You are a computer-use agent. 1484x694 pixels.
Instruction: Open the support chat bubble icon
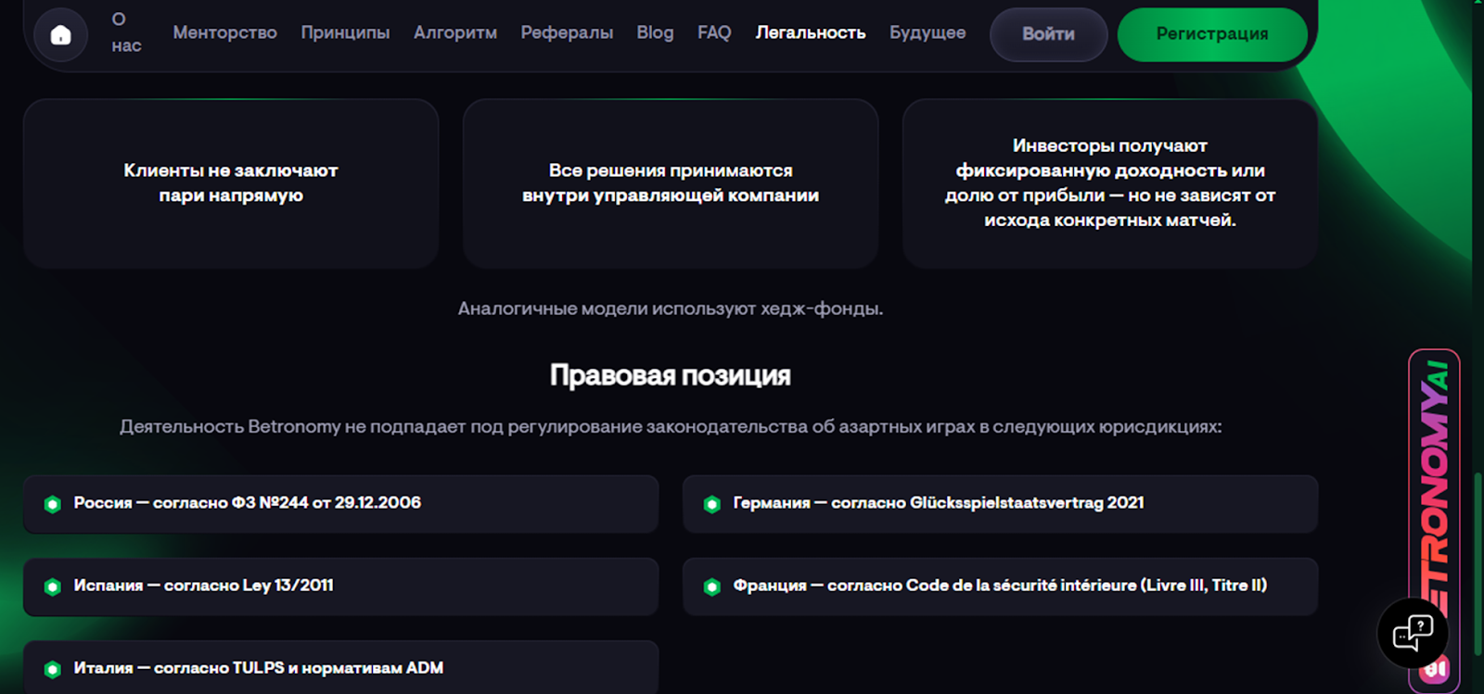(x=1413, y=634)
